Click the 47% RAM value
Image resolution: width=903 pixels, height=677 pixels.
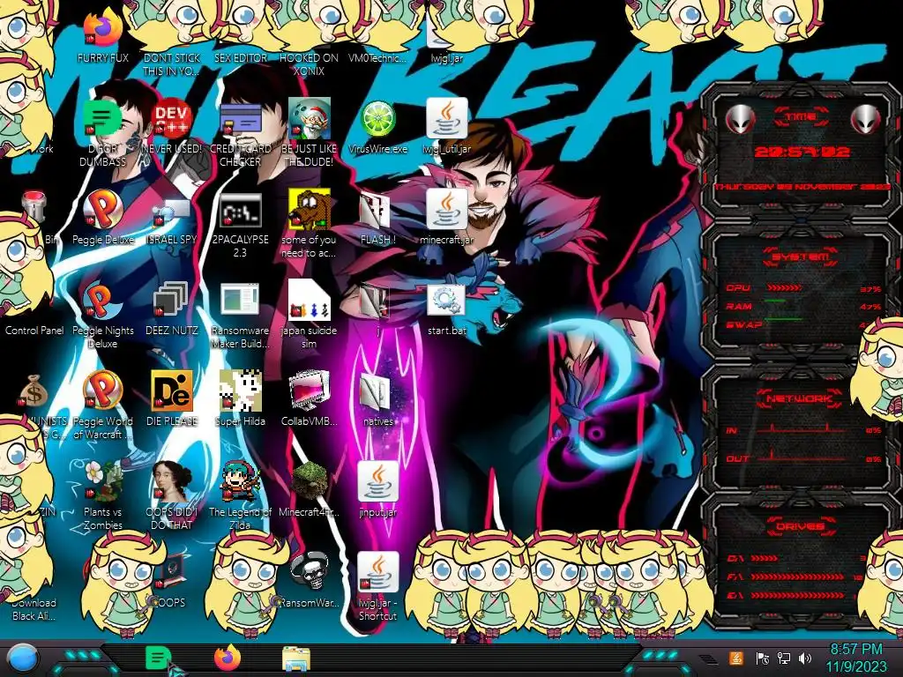click(x=870, y=307)
